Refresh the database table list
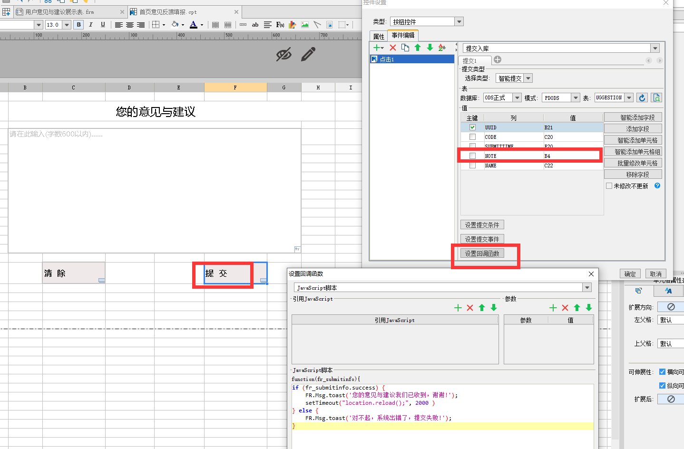684x449 pixels. tap(642, 98)
